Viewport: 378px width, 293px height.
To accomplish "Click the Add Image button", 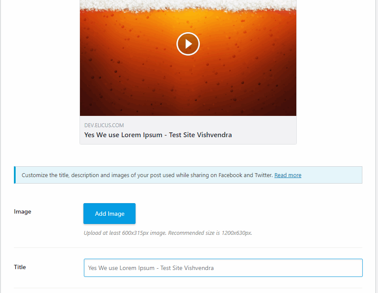I will [109, 214].
